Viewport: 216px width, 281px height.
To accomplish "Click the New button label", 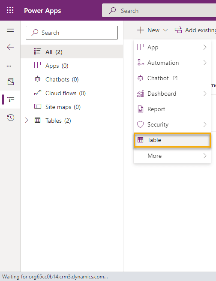I will 153,30.
